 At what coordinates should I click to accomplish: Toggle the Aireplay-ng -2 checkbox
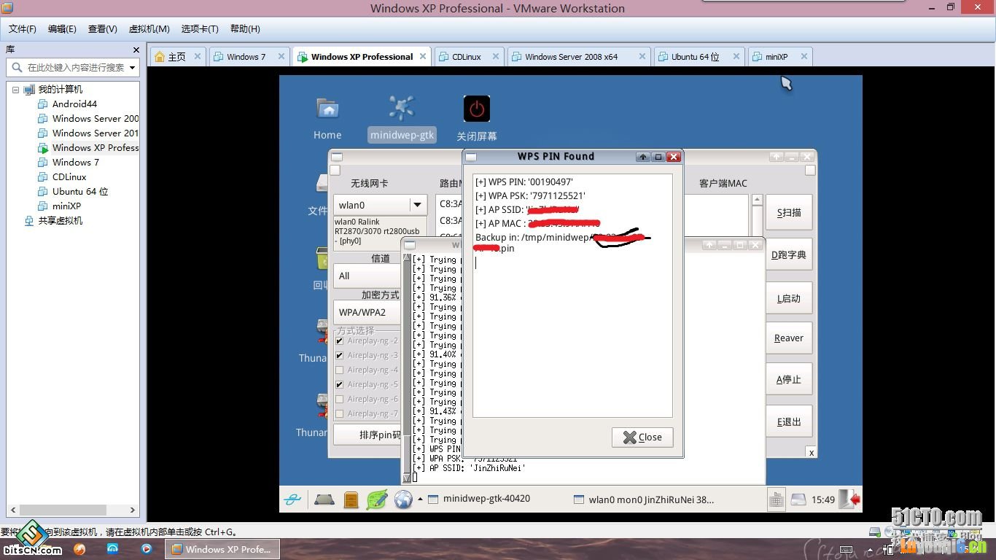pos(339,341)
